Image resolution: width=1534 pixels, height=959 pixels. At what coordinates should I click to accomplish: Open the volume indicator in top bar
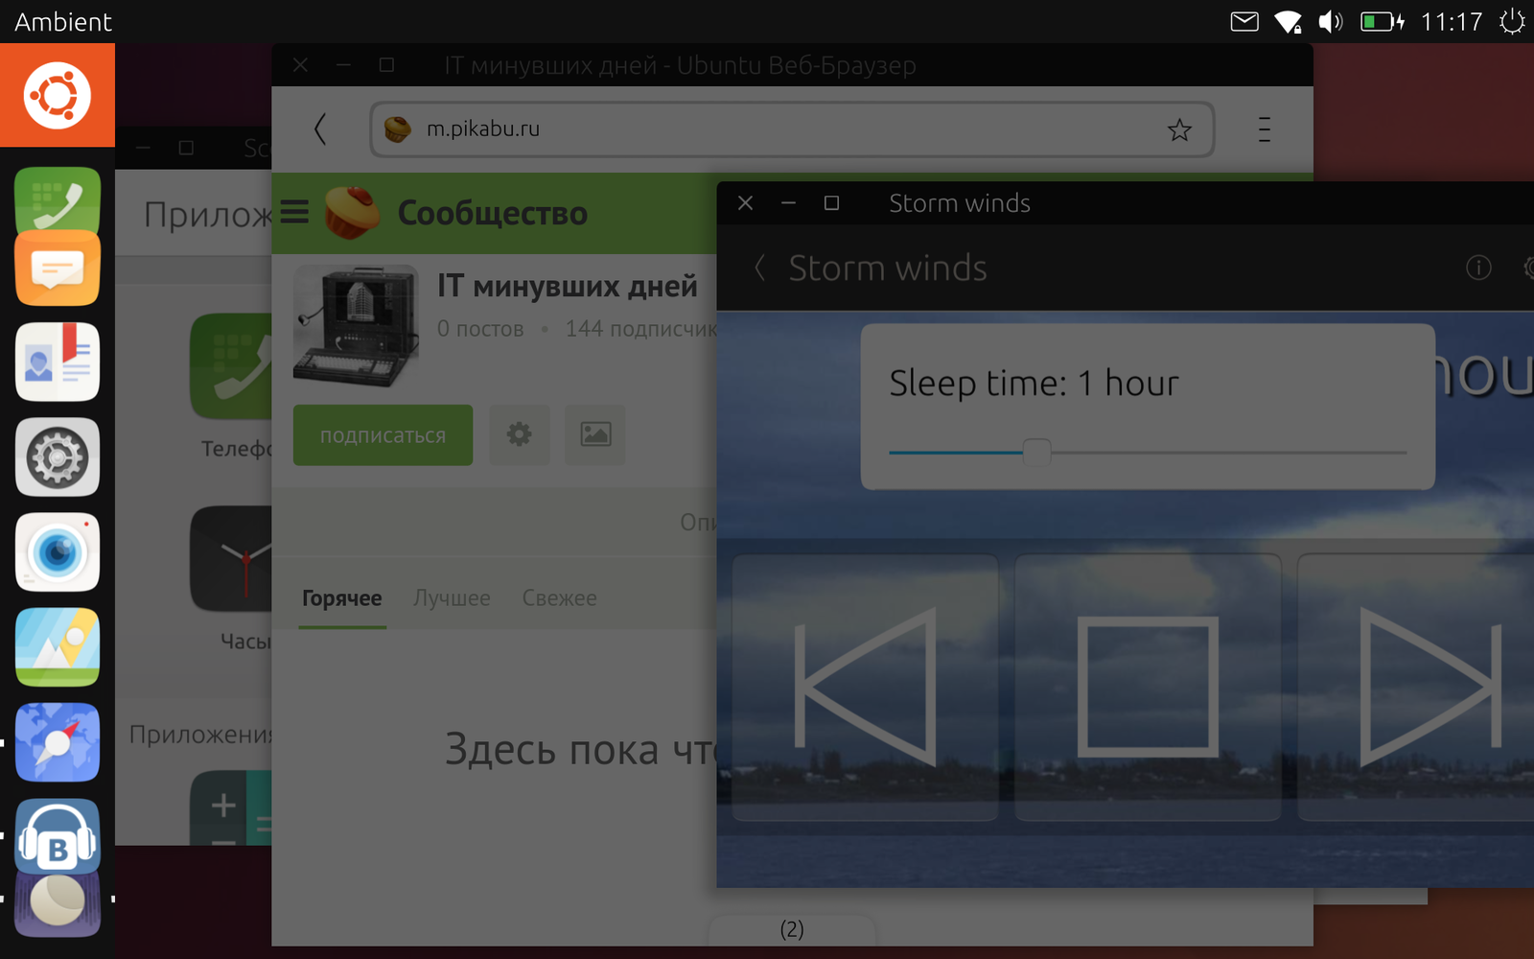1330,22
